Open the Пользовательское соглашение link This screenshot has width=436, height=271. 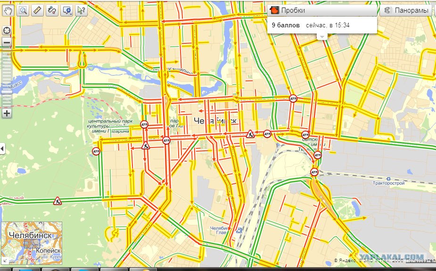pos(420,261)
